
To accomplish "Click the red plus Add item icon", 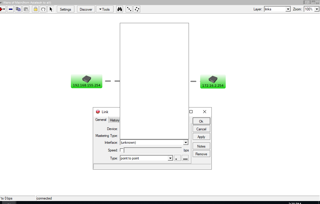I will pyautogui.click(x=1, y=9).
